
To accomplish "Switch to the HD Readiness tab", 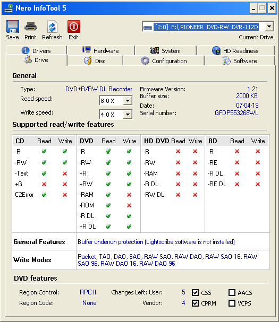I will pyautogui.click(x=235, y=50).
